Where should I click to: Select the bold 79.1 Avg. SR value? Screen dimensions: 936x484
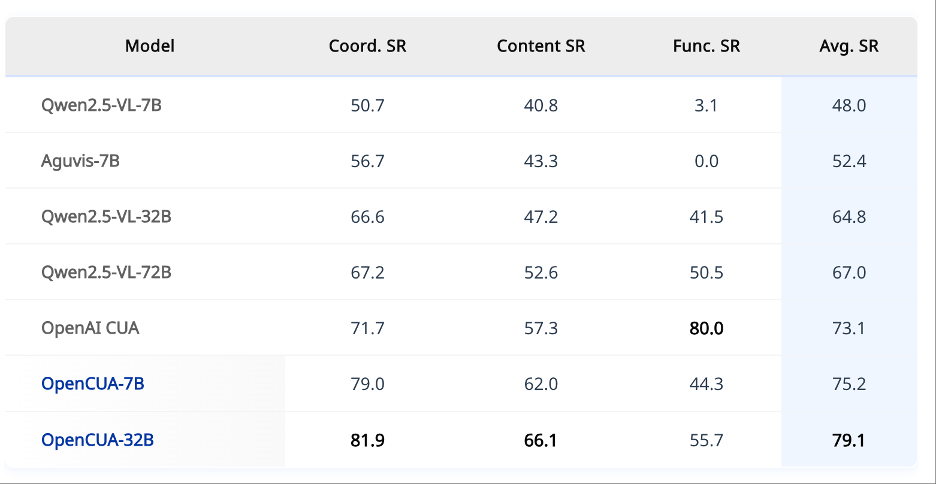[x=849, y=440]
